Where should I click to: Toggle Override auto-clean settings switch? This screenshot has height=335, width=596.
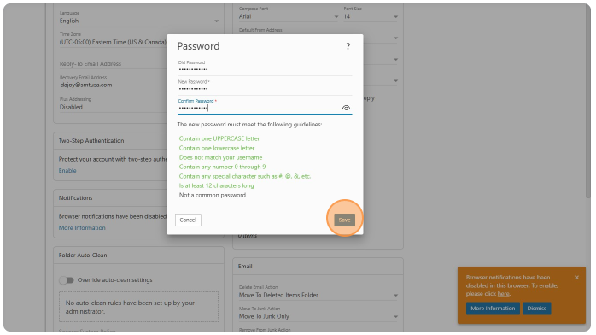pos(67,280)
